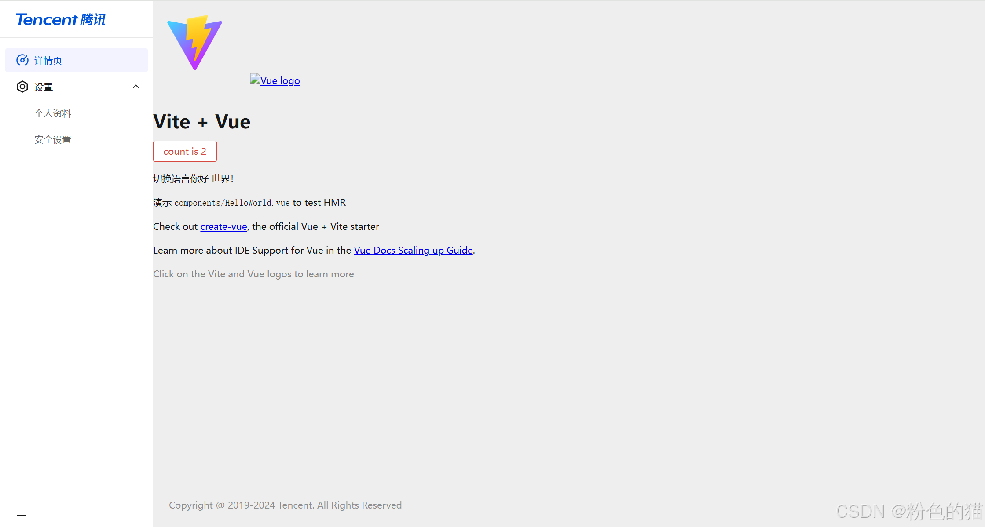This screenshot has height=527, width=985.
Task: Open the create-vue link
Action: (x=223, y=226)
